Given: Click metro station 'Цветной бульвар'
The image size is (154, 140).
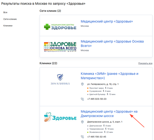Looking at the screenshot, I should click(x=97, y=94).
